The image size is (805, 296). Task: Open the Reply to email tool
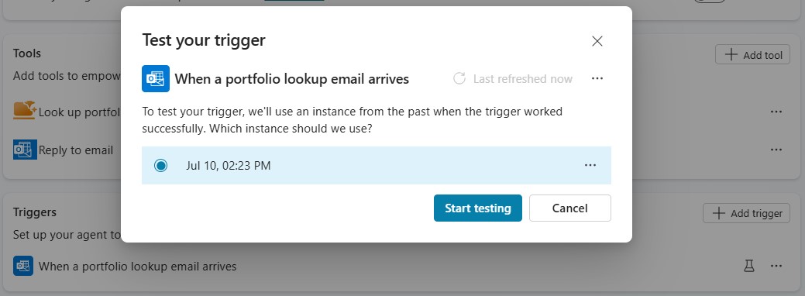[x=76, y=150]
